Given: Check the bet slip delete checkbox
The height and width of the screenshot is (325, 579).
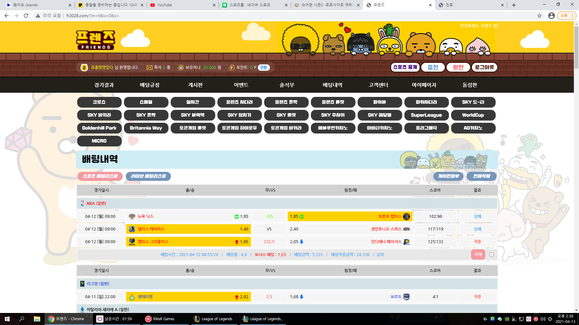Looking at the screenshot, I should coord(492,255).
